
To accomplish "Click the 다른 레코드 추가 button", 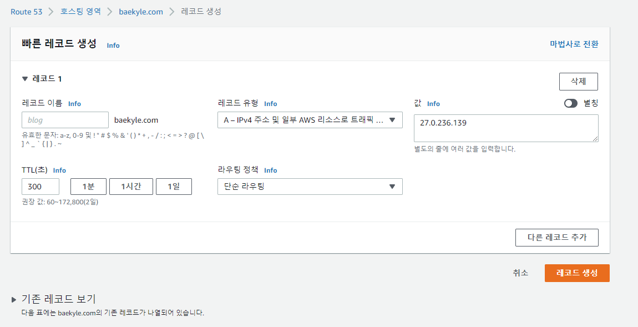I will pyautogui.click(x=556, y=238).
